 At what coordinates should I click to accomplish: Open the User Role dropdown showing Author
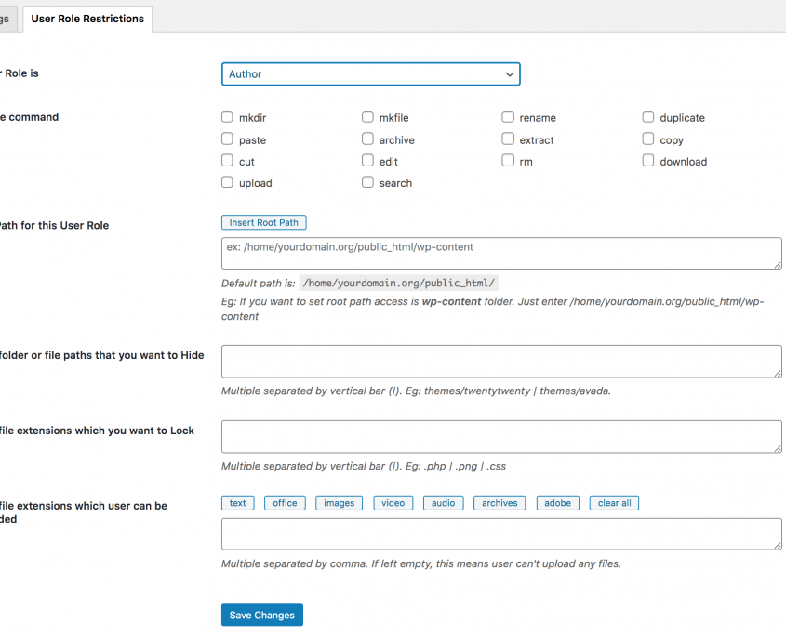[370, 74]
